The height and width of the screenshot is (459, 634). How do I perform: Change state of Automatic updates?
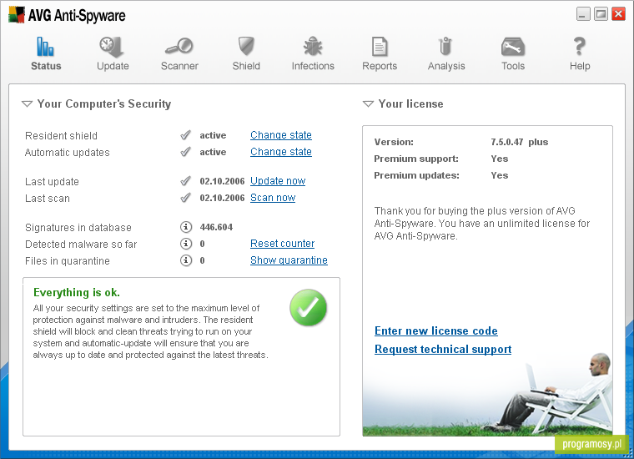click(x=280, y=152)
